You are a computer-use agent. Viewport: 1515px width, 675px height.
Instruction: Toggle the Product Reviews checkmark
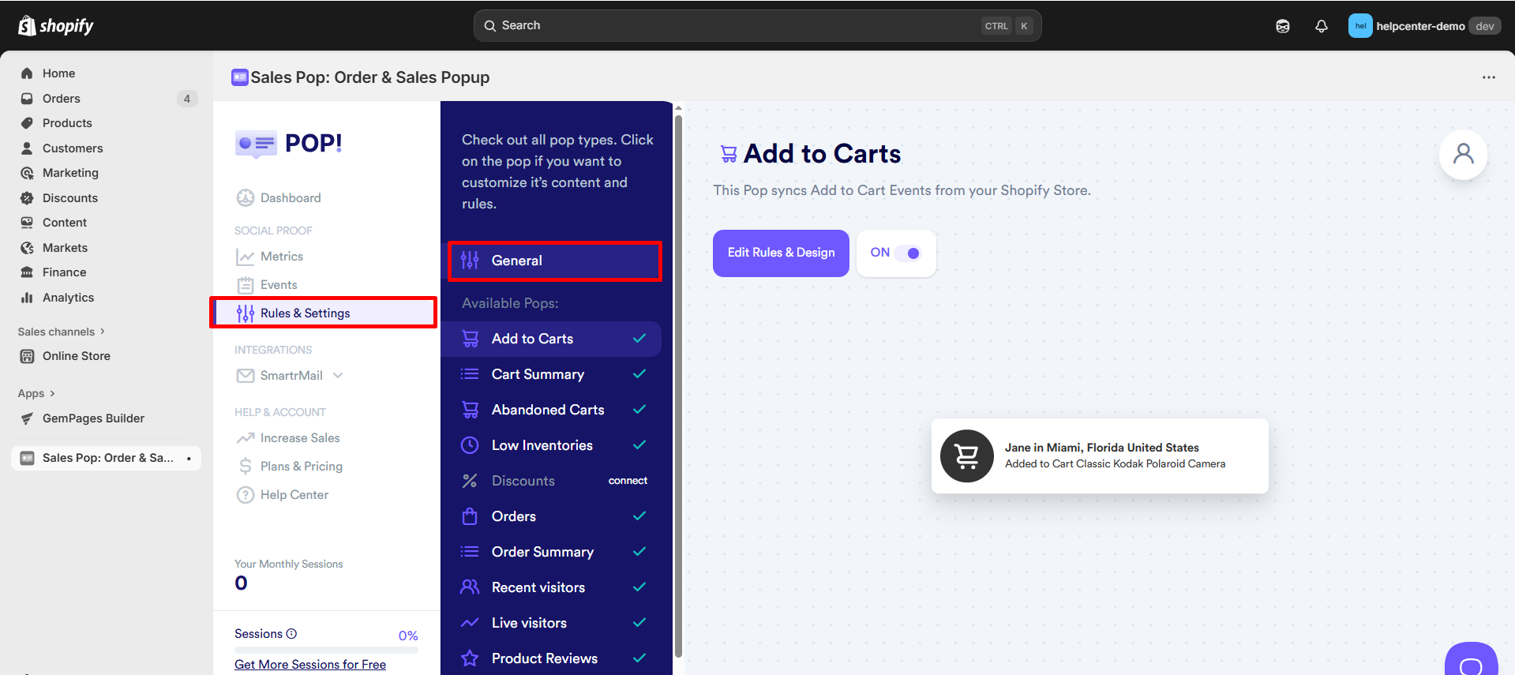click(639, 658)
